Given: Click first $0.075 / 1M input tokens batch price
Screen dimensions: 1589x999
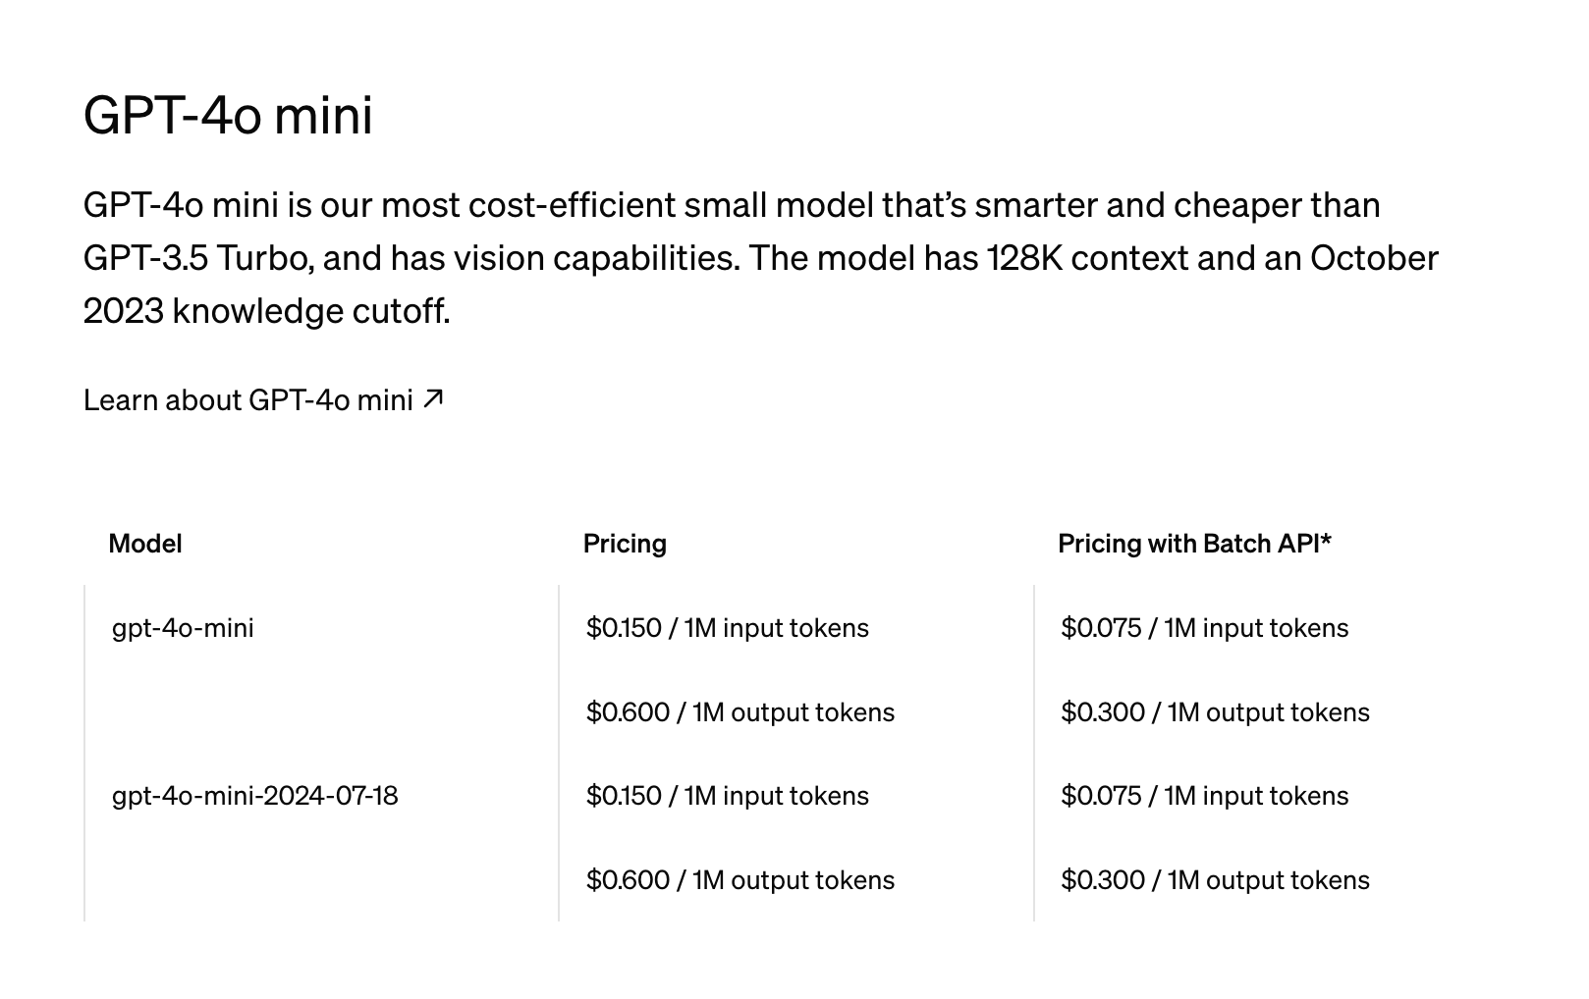Looking at the screenshot, I should coord(1205,627).
